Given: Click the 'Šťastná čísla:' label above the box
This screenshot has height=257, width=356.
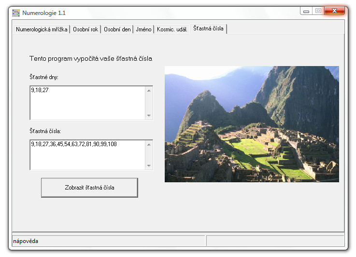Looking at the screenshot, I should [x=45, y=131].
